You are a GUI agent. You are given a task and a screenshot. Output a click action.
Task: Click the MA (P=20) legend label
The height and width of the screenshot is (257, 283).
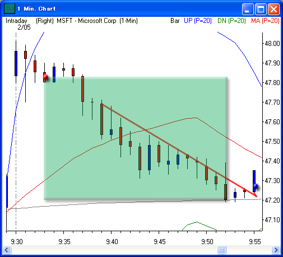click(x=265, y=21)
